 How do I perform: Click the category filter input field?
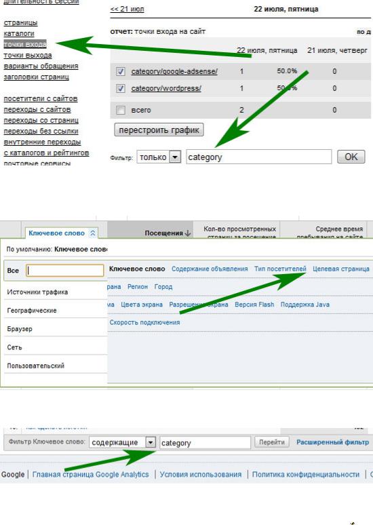tap(259, 157)
